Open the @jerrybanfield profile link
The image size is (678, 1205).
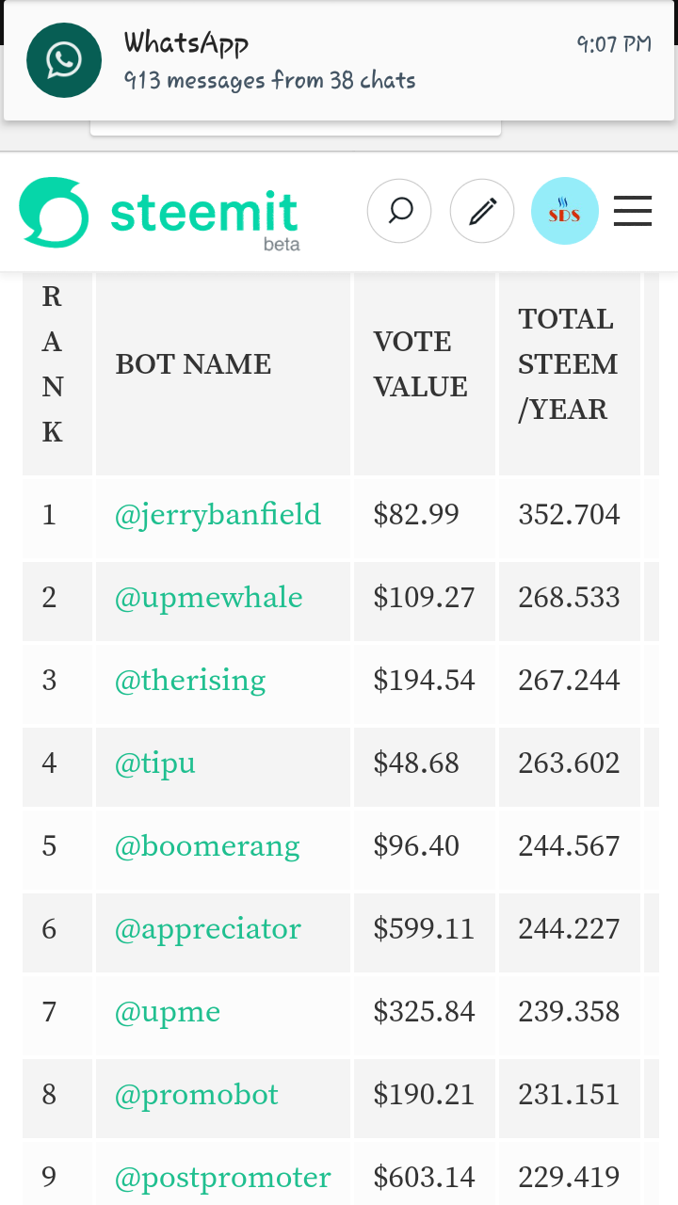218,515
